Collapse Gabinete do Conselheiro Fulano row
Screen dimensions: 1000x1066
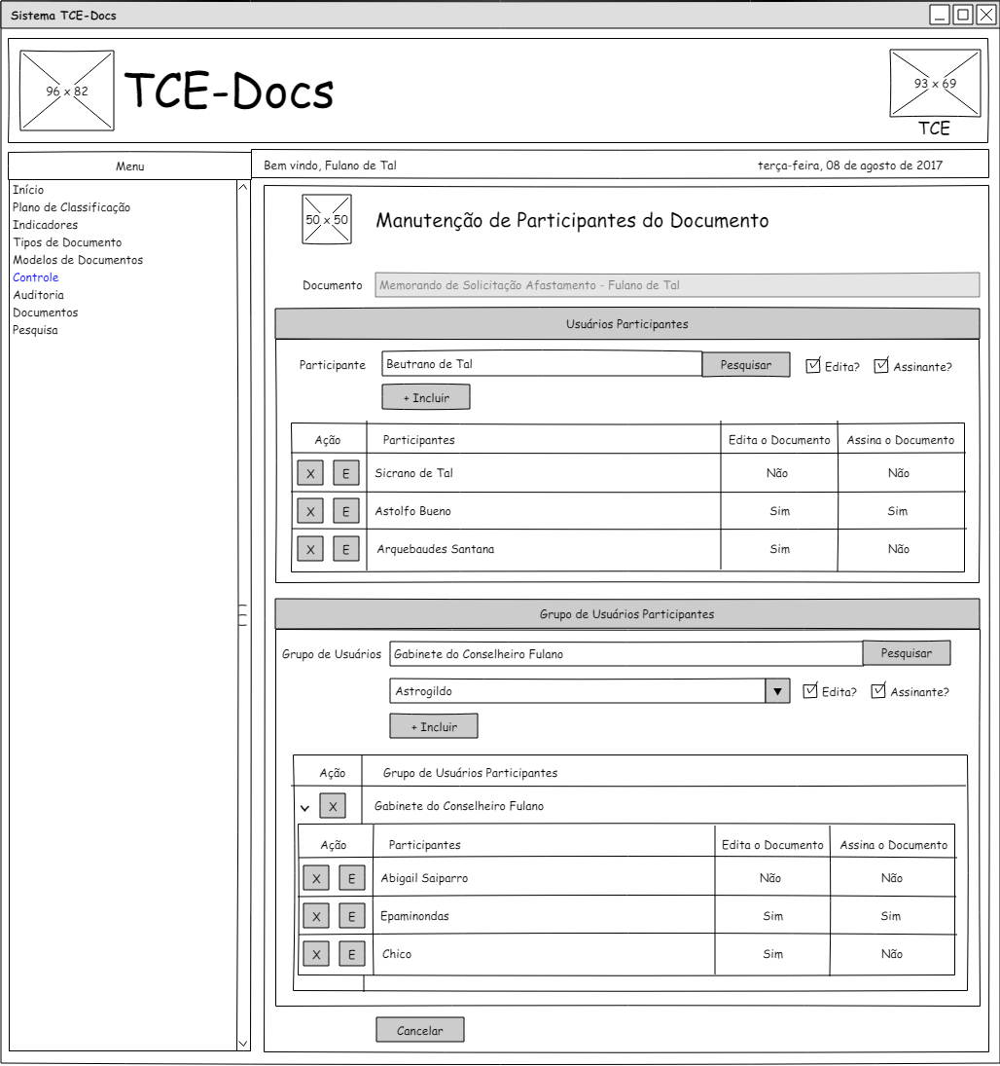coord(304,807)
